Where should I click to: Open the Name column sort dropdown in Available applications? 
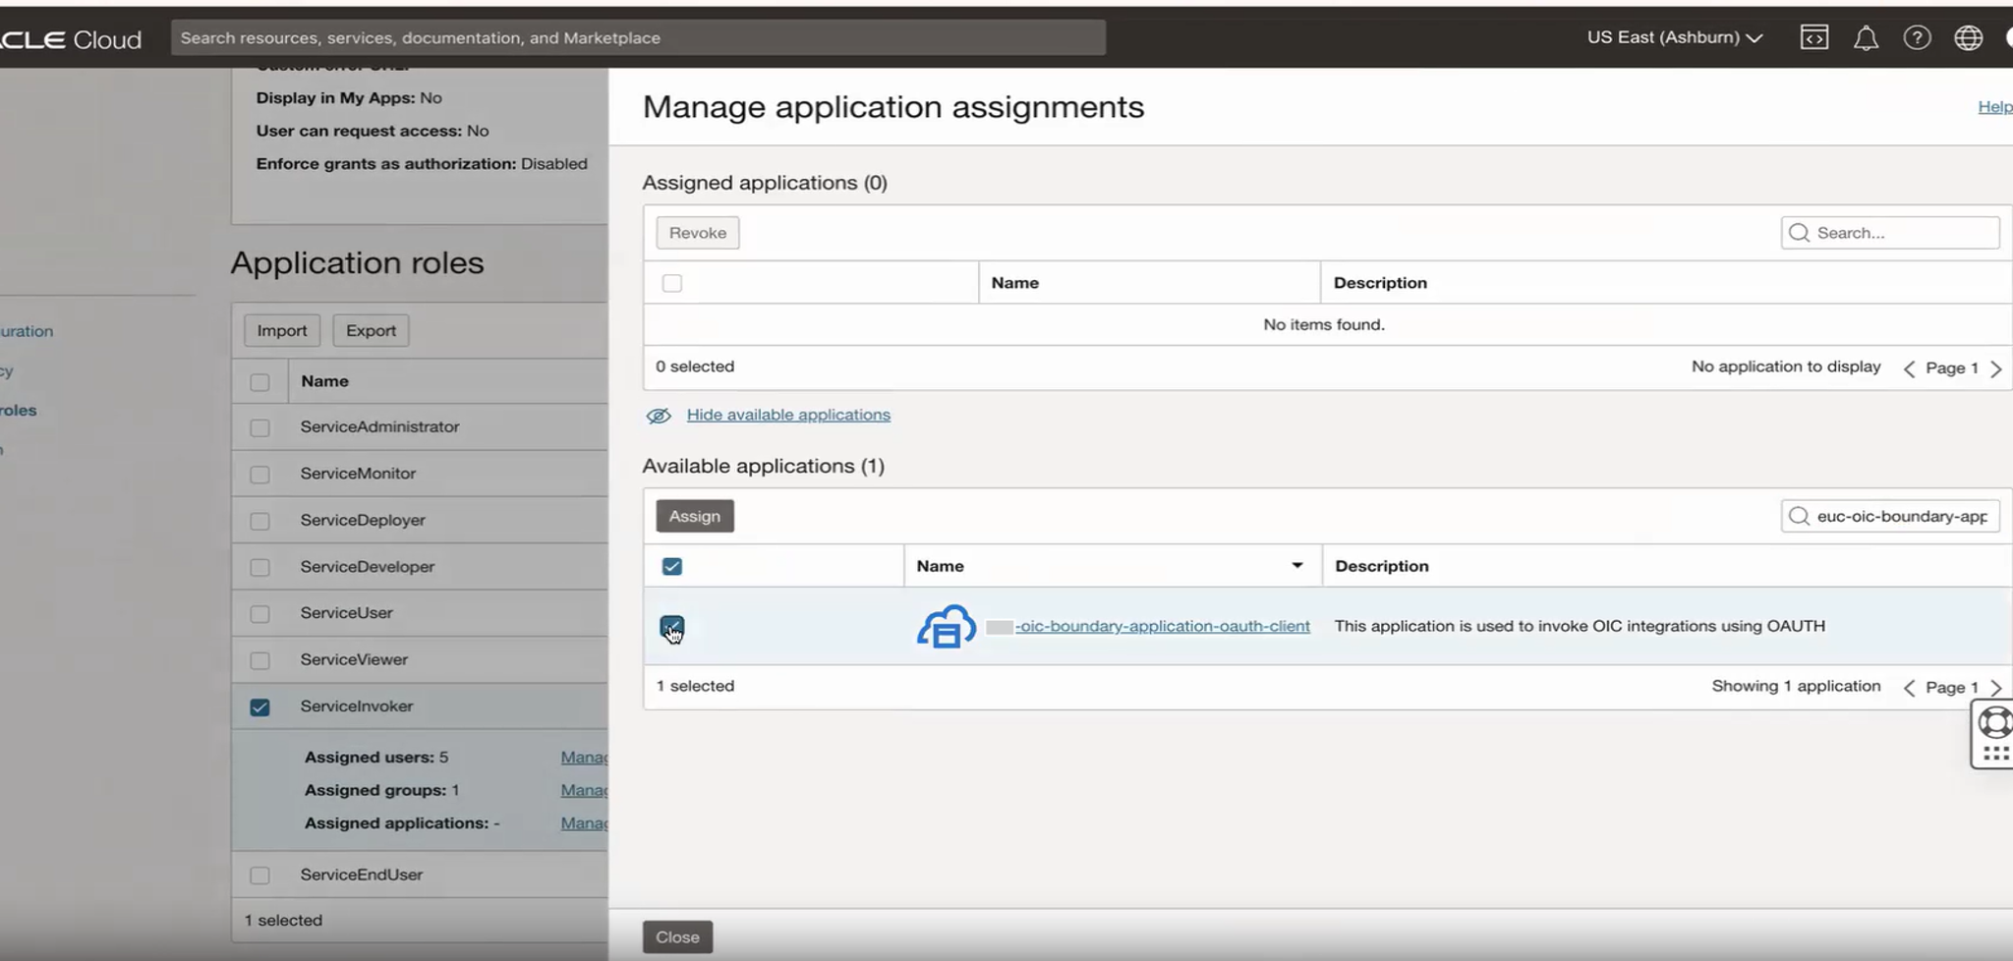1297,565
